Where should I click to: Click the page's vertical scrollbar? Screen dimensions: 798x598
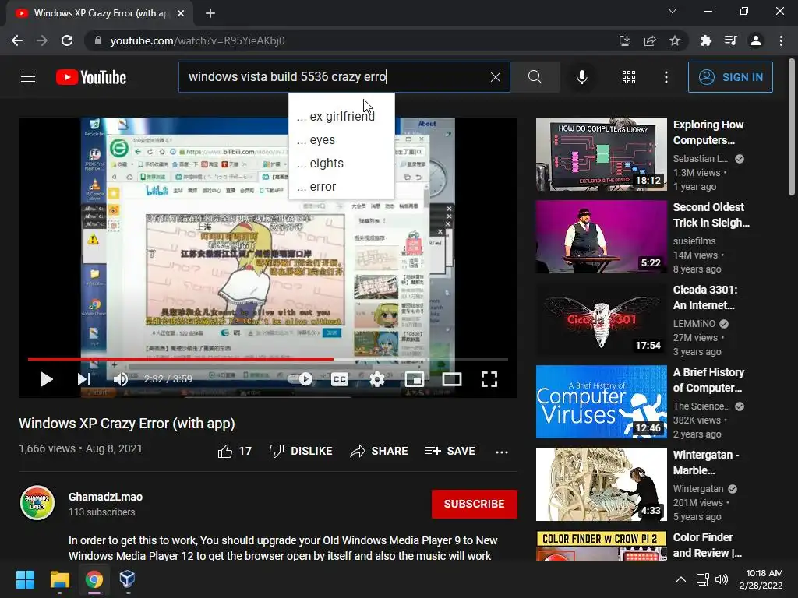click(792, 126)
